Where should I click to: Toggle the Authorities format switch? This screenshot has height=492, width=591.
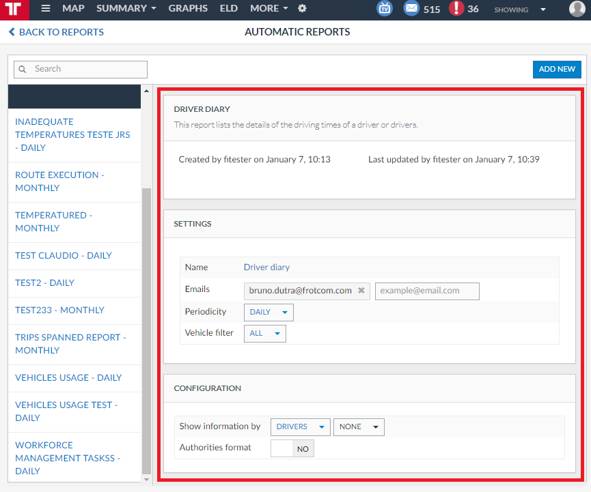tap(292, 448)
